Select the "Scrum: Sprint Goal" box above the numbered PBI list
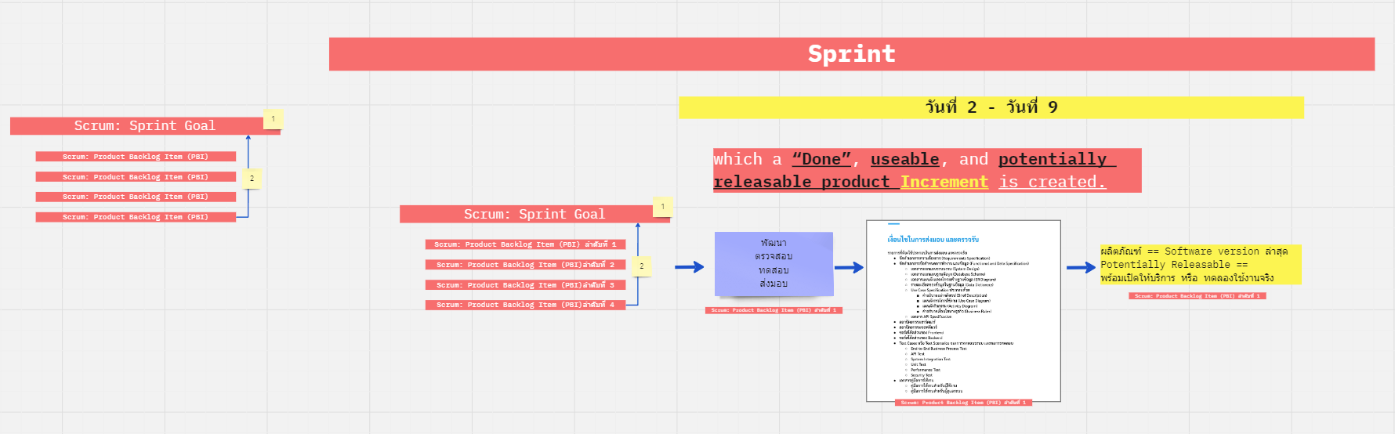This screenshot has width=1395, height=434. 534,214
